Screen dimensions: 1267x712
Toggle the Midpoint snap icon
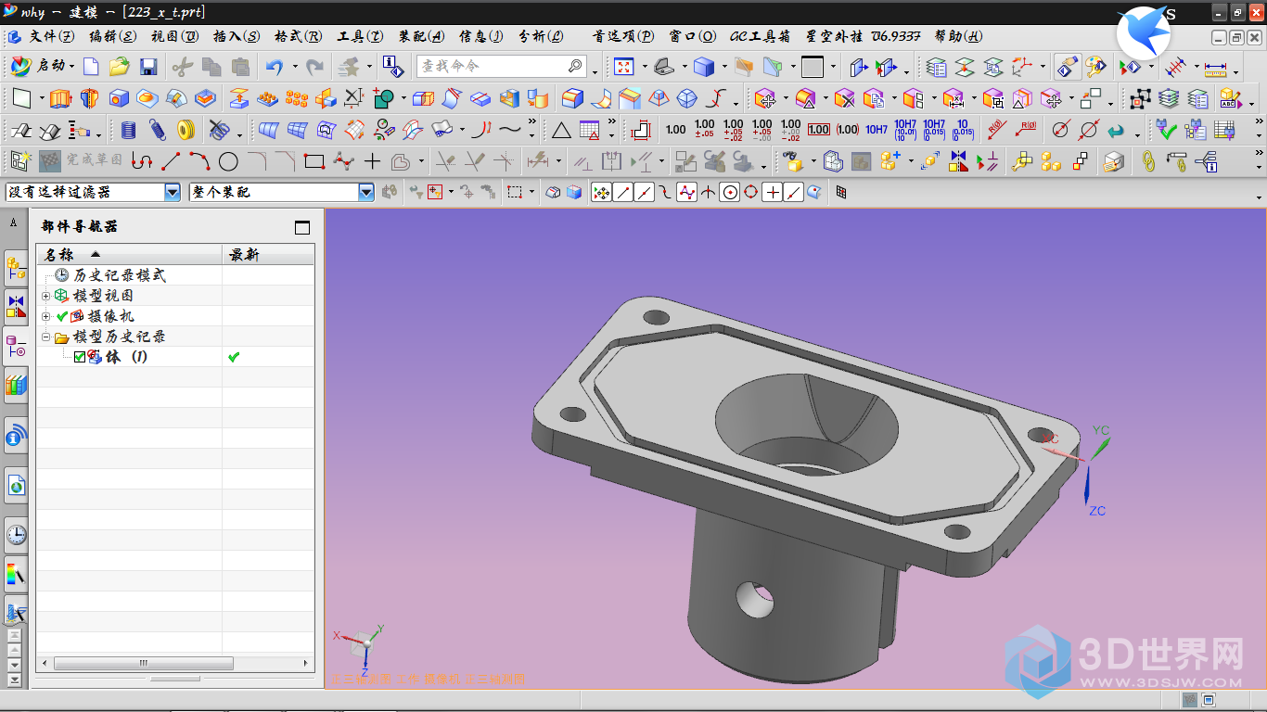(x=644, y=192)
